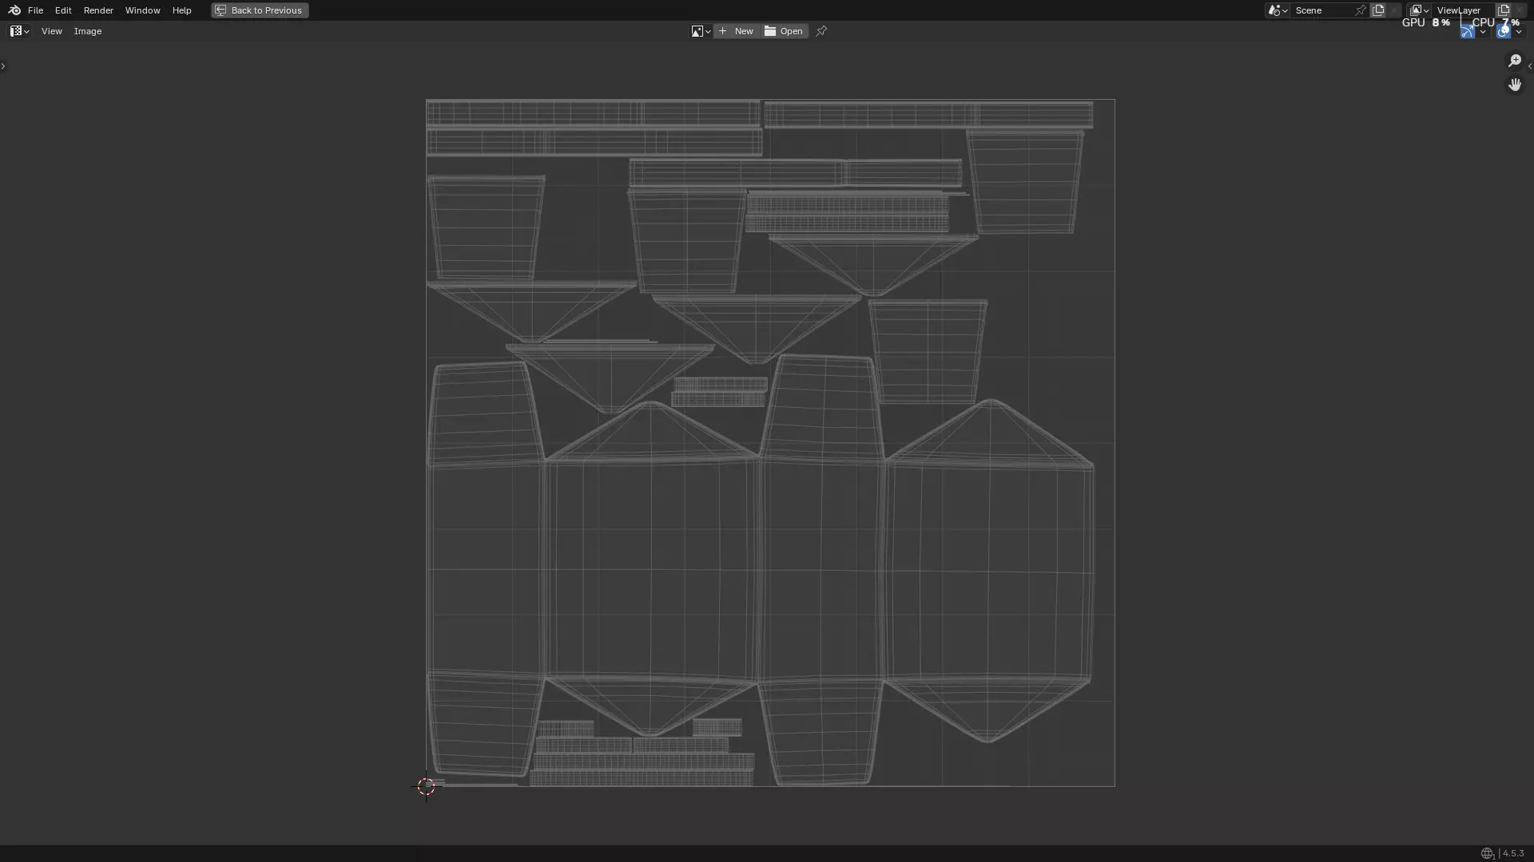This screenshot has width=1534, height=862.
Task: Open the view layer browse icon
Action: pos(1419,10)
